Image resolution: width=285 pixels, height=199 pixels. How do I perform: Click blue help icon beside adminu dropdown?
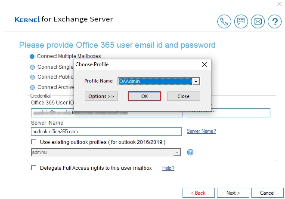click(190, 152)
